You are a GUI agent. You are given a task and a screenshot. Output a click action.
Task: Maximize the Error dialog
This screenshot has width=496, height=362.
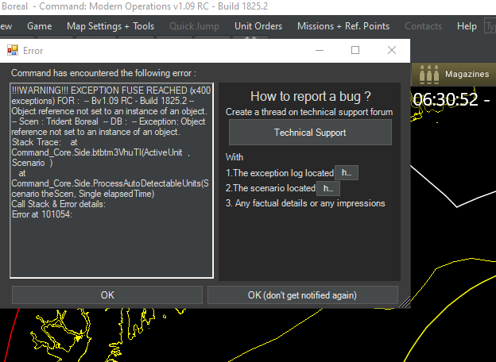coord(355,50)
